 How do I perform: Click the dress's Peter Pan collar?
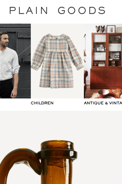pyautogui.click(x=56, y=36)
